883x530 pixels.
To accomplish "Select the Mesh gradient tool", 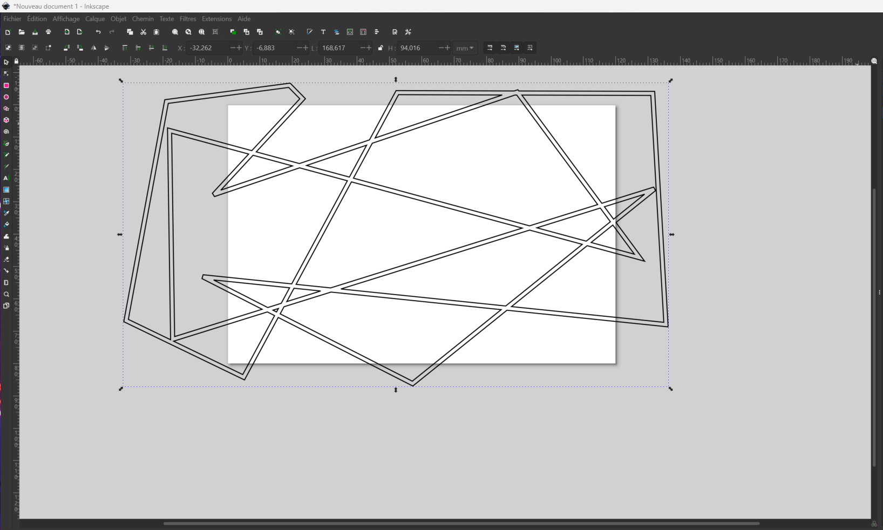I will click(x=6, y=201).
